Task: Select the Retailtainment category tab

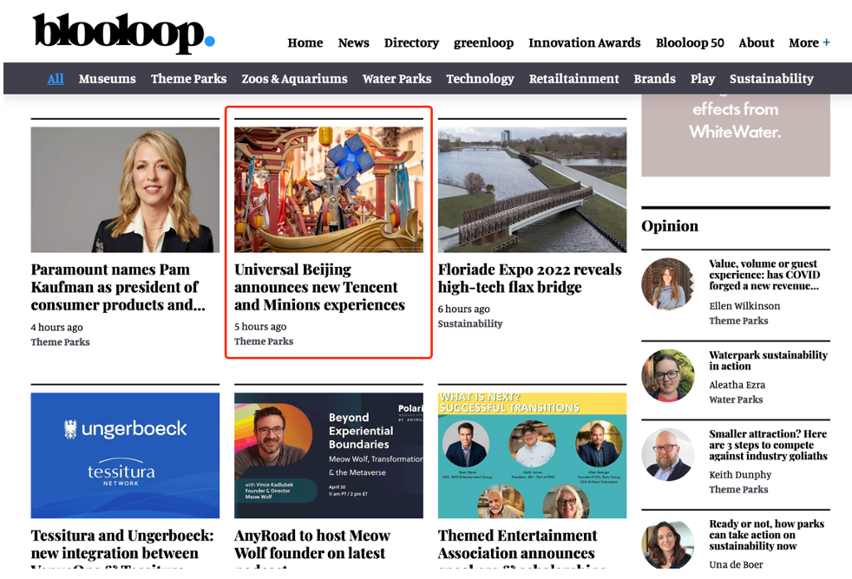Action: [x=573, y=79]
